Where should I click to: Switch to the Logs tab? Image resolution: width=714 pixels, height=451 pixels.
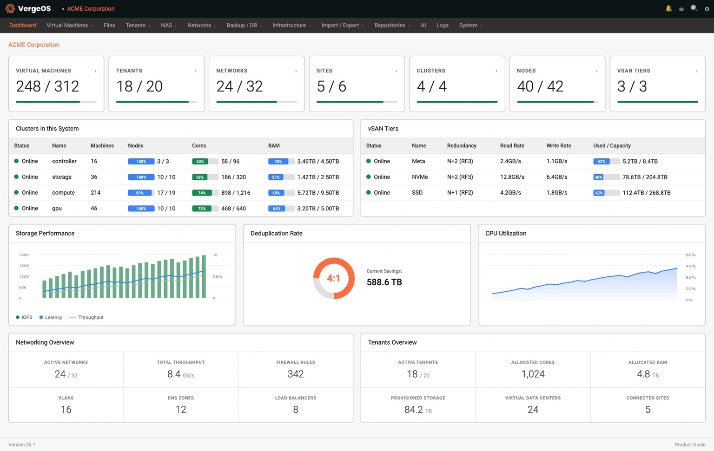tap(442, 26)
